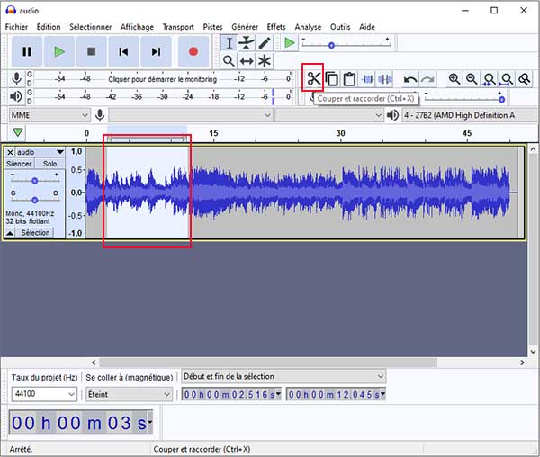
Task: Open the Générer menu
Action: 245,27
